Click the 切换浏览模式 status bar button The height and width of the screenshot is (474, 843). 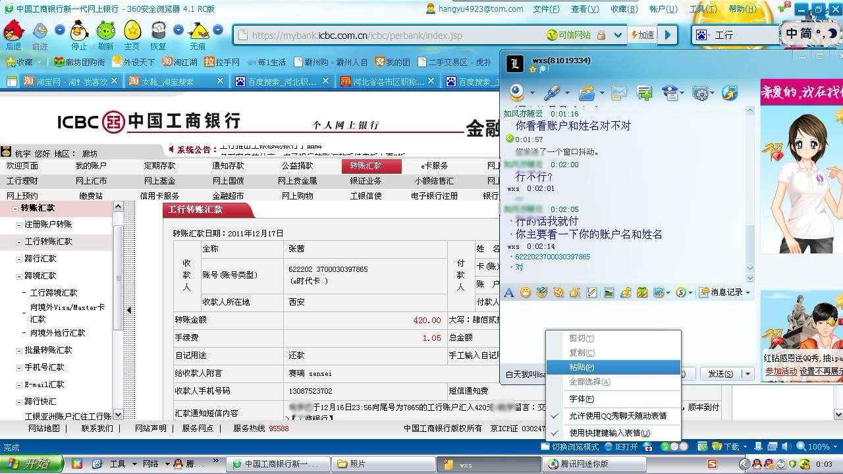click(570, 447)
